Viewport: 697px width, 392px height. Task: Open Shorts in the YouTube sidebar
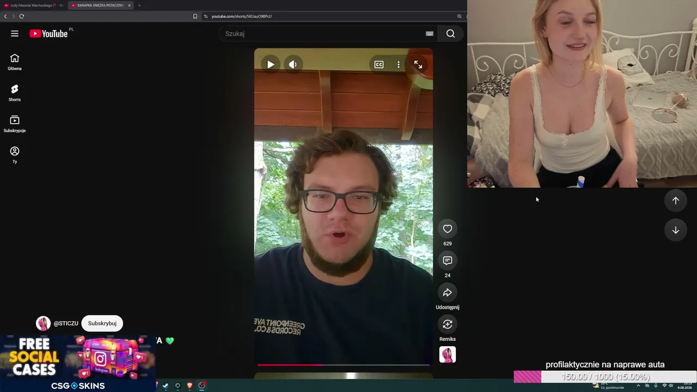coord(15,93)
